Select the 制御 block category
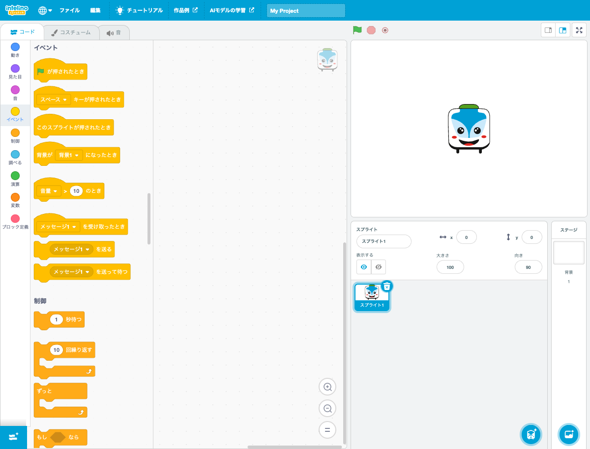This screenshot has height=449, width=590. tap(15, 136)
